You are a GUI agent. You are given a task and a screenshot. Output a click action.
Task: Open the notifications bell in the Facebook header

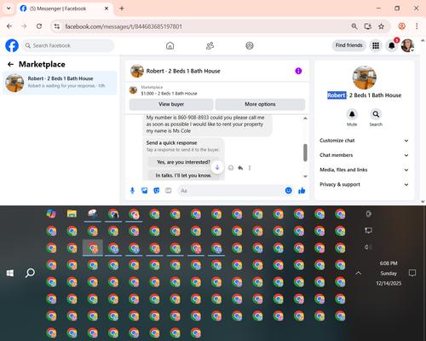(x=392, y=45)
